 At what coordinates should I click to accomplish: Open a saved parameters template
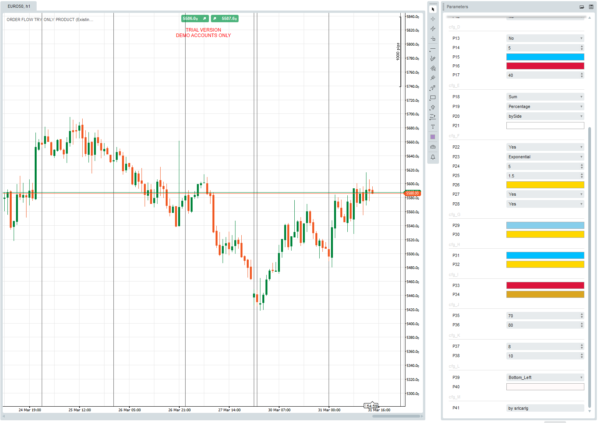tap(581, 7)
